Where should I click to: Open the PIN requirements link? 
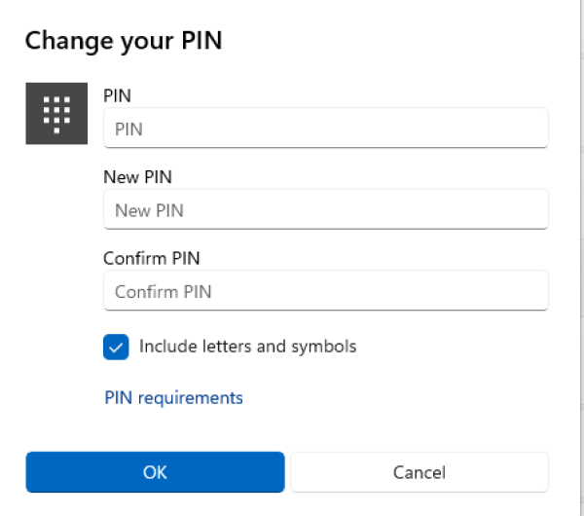[x=173, y=398]
